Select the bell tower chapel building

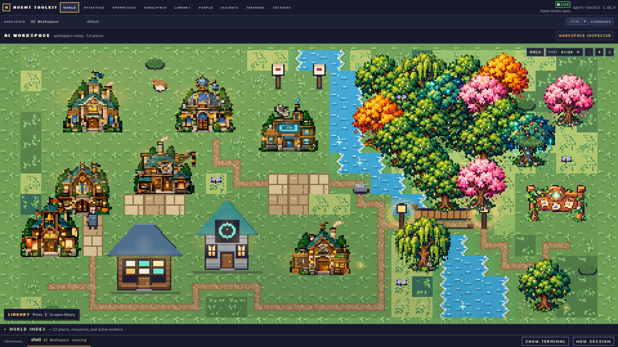[x=50, y=229]
